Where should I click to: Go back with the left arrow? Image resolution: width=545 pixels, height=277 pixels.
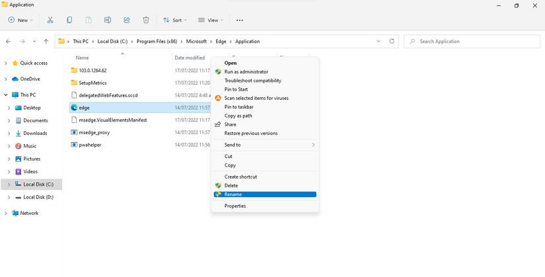pos(9,42)
